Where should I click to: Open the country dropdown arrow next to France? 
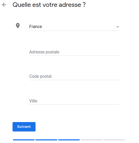pos(117,27)
